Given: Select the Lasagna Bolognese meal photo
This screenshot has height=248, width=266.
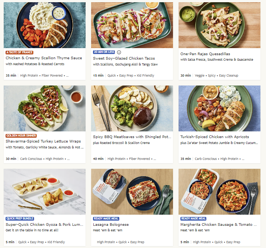Looking at the screenshot, I should click(x=132, y=192).
